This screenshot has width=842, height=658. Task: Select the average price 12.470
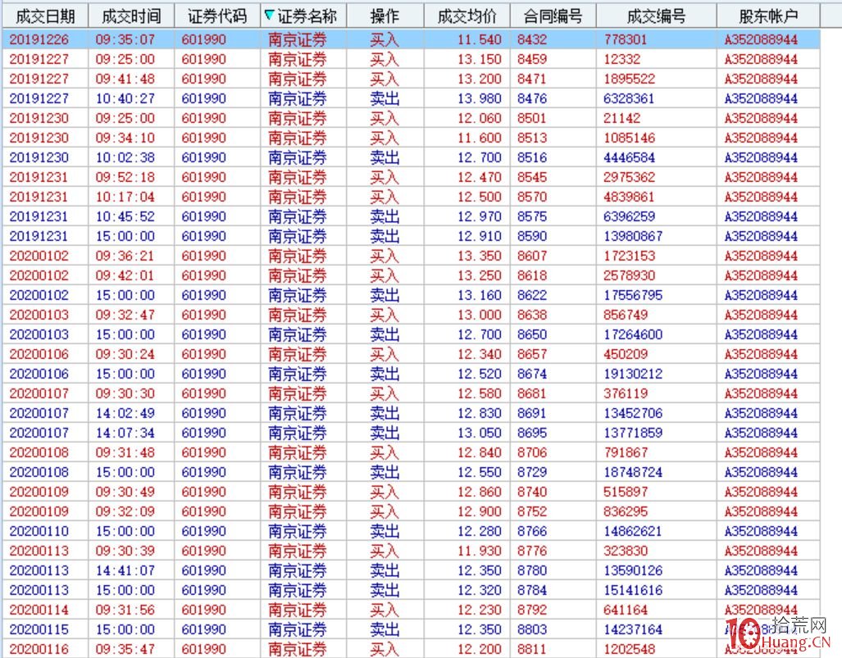pyautogui.click(x=480, y=178)
